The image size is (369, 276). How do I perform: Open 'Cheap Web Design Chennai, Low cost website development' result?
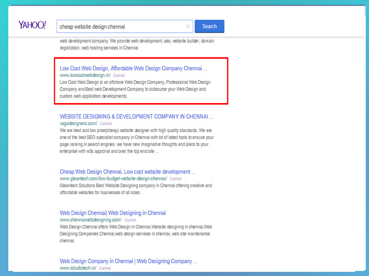tap(128, 172)
